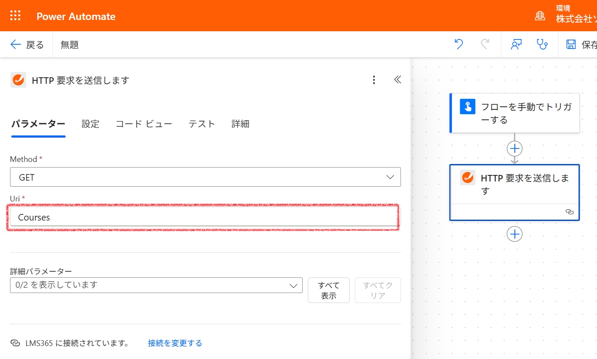Click the 接続を変更する link
The image size is (597, 359).
tap(175, 343)
